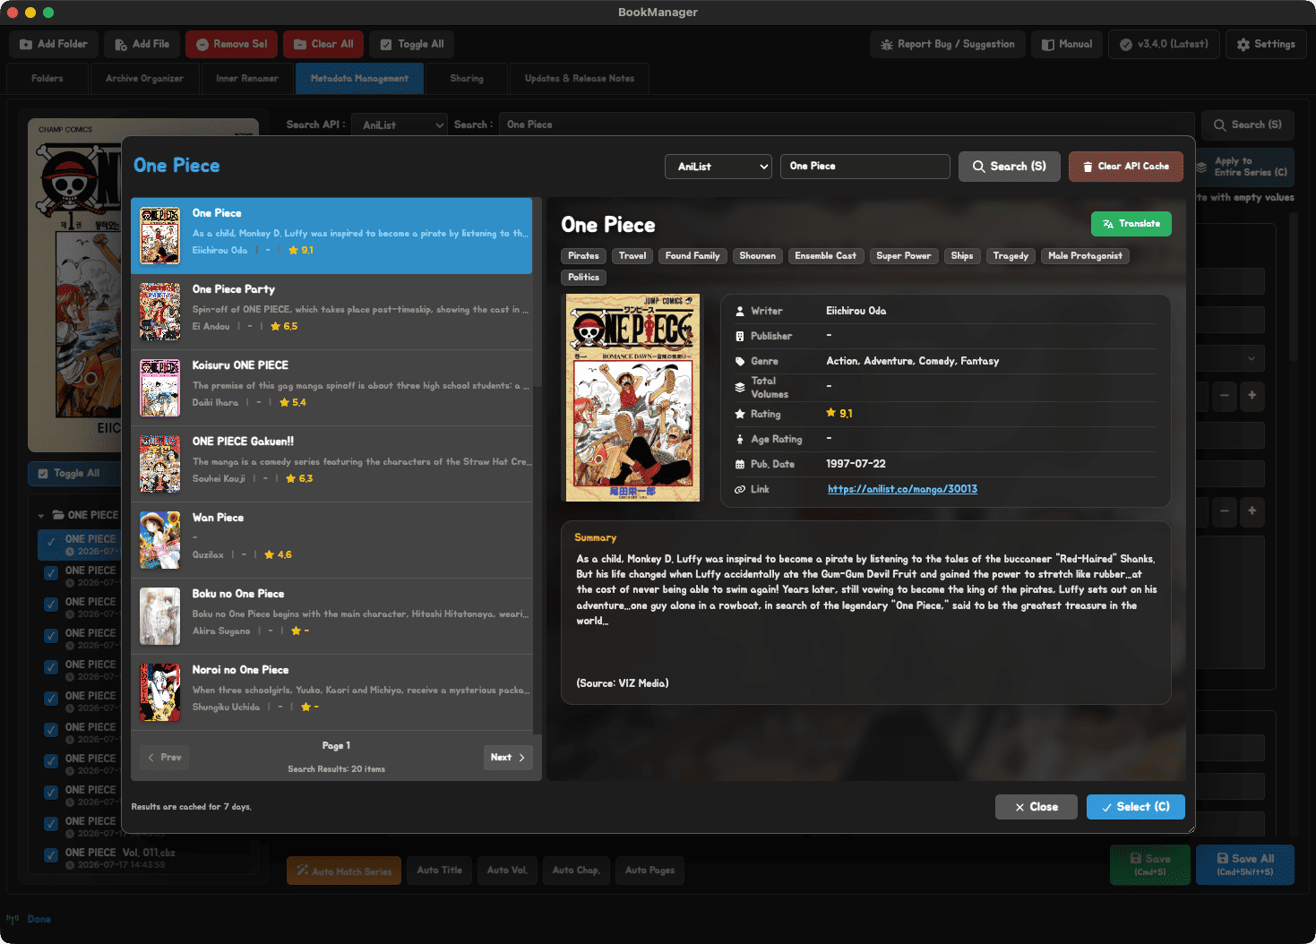Collapse the ONE PIECE folder tree arrow
The width and height of the screenshot is (1316, 944).
tap(41, 516)
